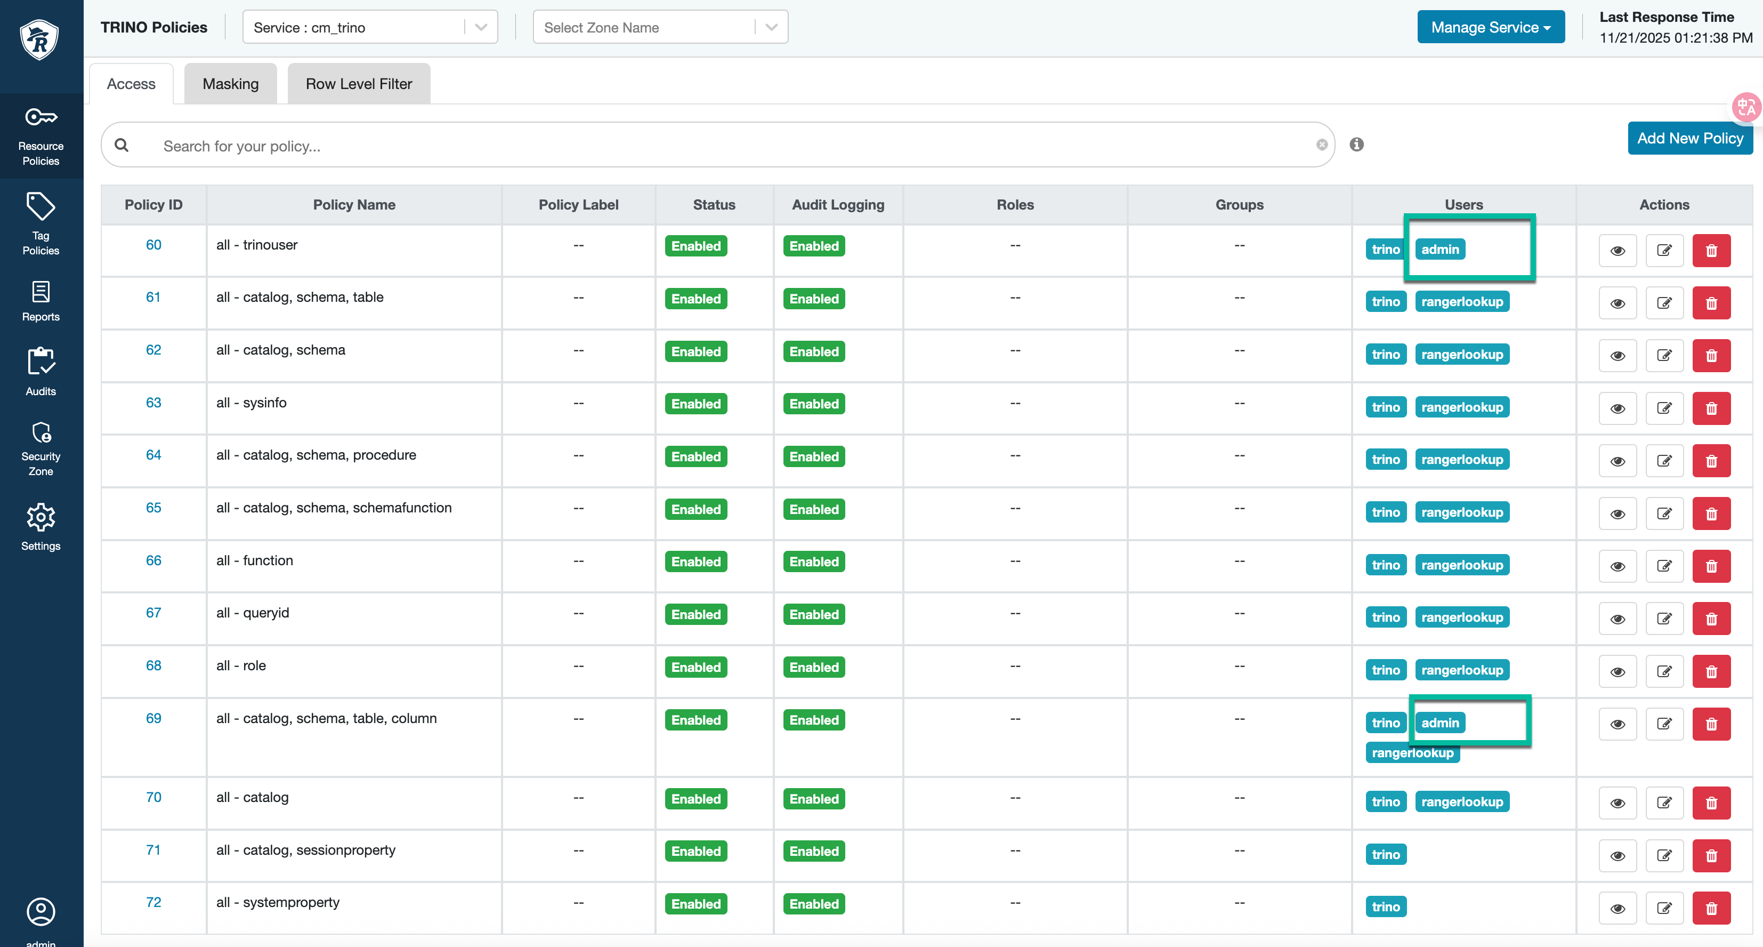Switch to the Masking tab
The height and width of the screenshot is (947, 1763).
point(231,84)
